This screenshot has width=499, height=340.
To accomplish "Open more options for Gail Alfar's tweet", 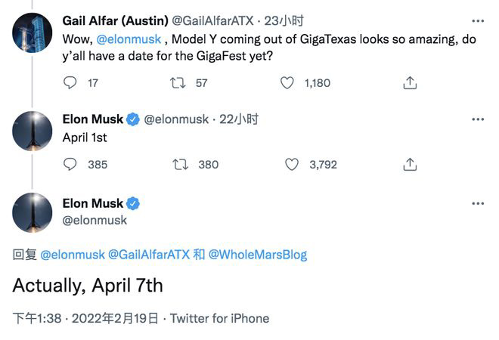I will pos(478,21).
